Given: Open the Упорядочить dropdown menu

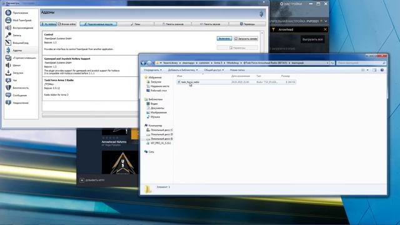Looking at the screenshot, I should (152, 70).
